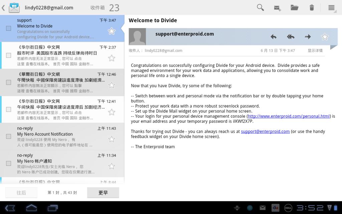Tap the small bug-shaped tray icon
Viewport: 342px width, 214px height.
tap(237, 208)
